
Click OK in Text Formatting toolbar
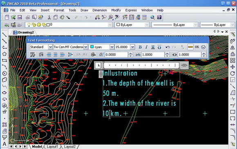click(x=197, y=47)
